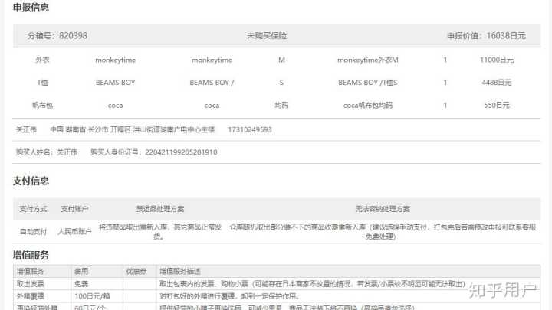This screenshot has height=310, width=552.
Task: Click the 未购买保险 status text
Action: (267, 35)
